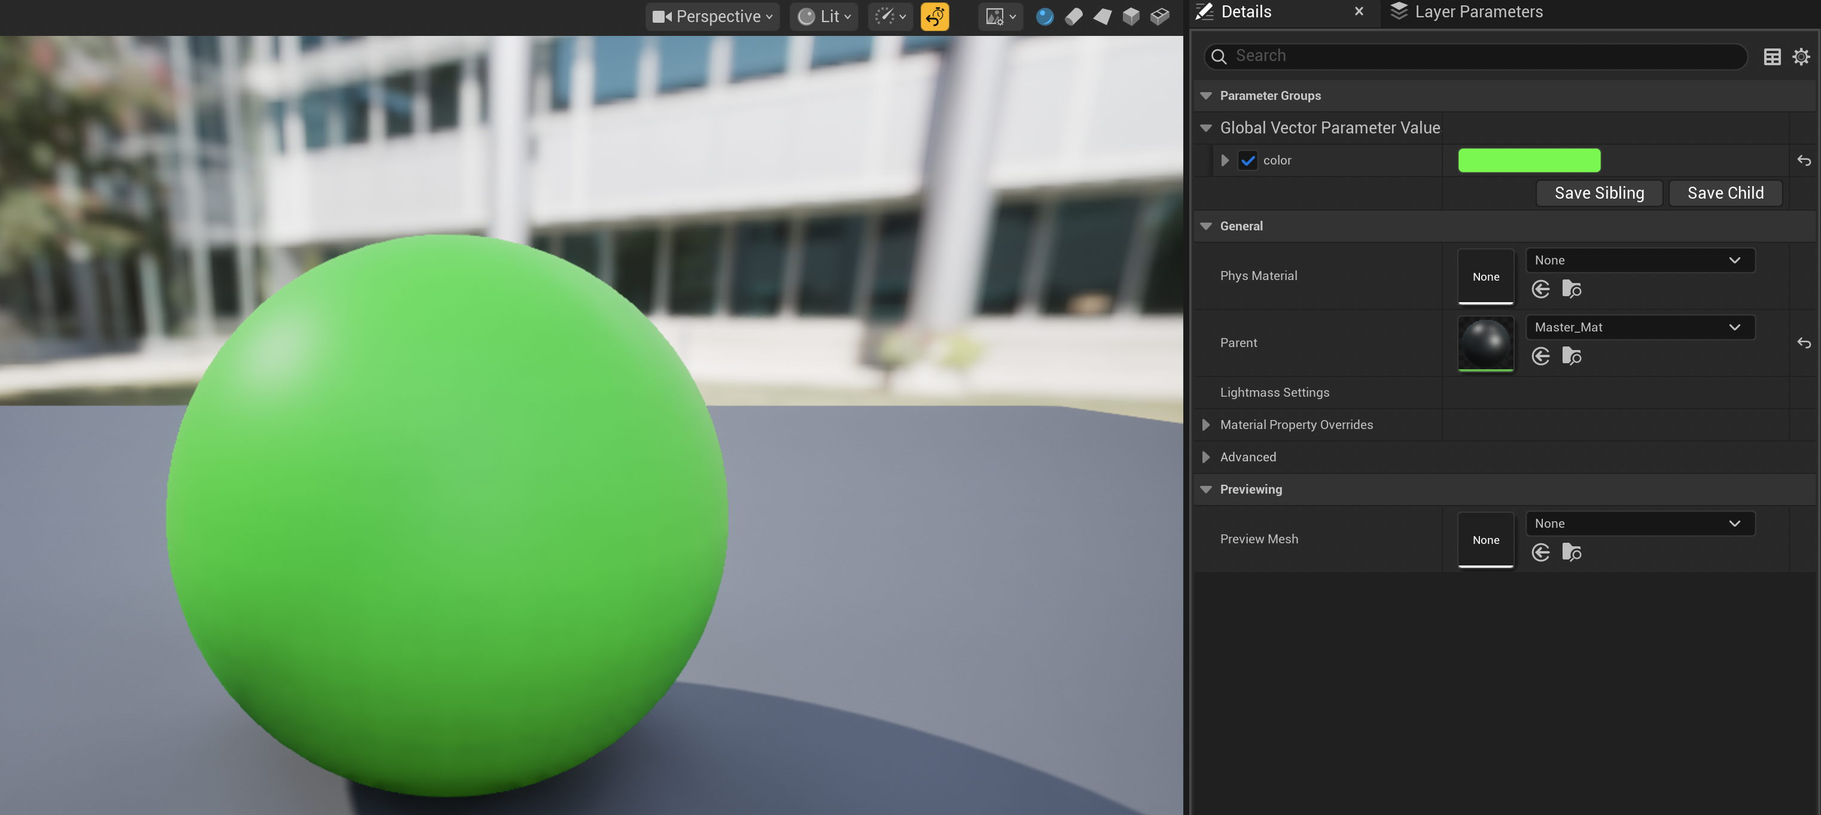The width and height of the screenshot is (1821, 815).
Task: Open the Phys Material asset dropdown
Action: click(x=1640, y=260)
